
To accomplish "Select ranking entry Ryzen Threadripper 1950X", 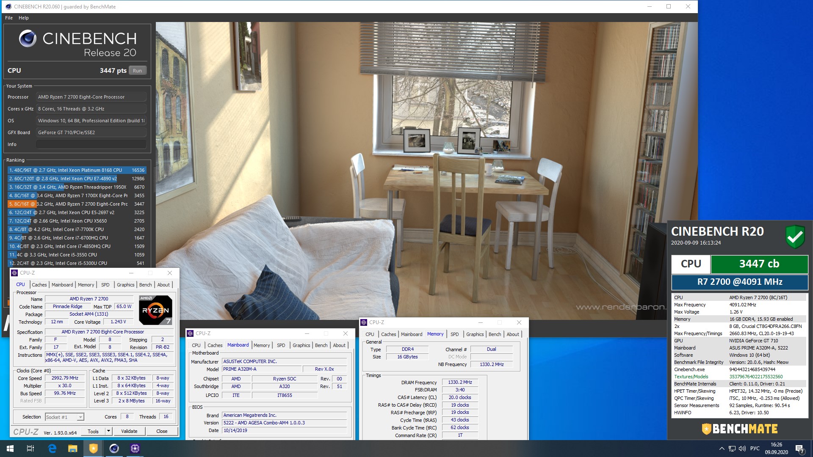I will 77,187.
